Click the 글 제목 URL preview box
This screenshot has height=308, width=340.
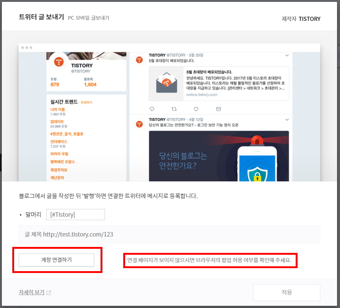pyautogui.click(x=169, y=234)
